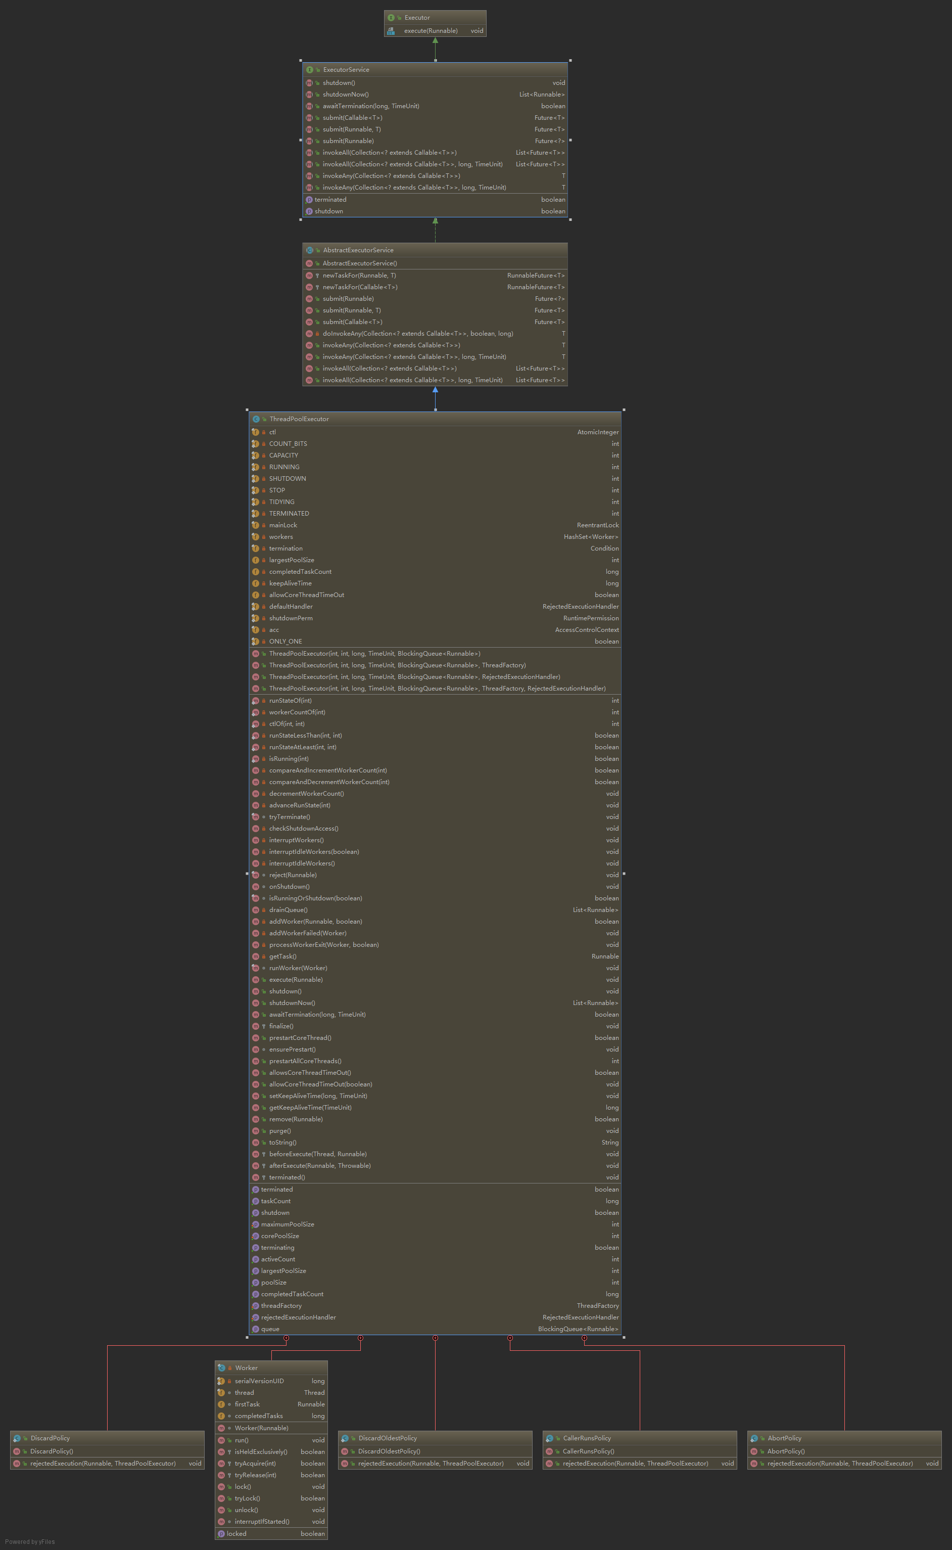Select the execute(Runnable) row in Executor
The image size is (952, 1550).
[435, 31]
